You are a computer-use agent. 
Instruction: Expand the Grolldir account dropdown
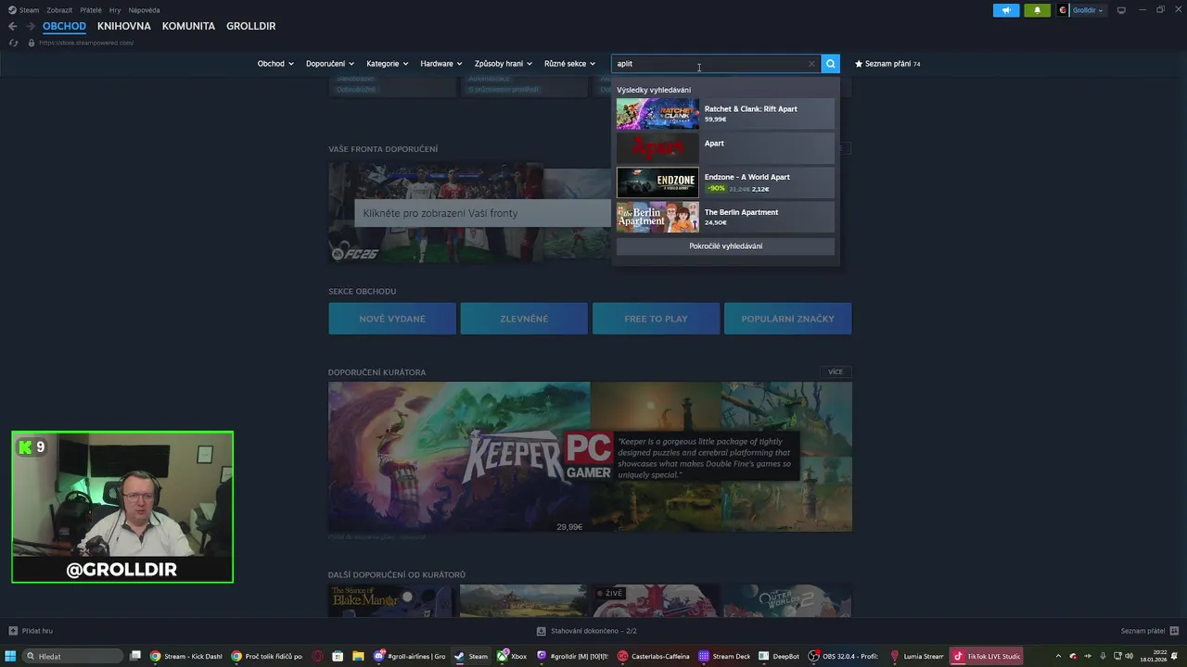[x=1089, y=10]
